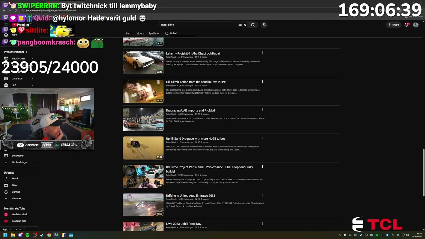
Task: Open Gaming under Utforska
Action: pos(16,192)
